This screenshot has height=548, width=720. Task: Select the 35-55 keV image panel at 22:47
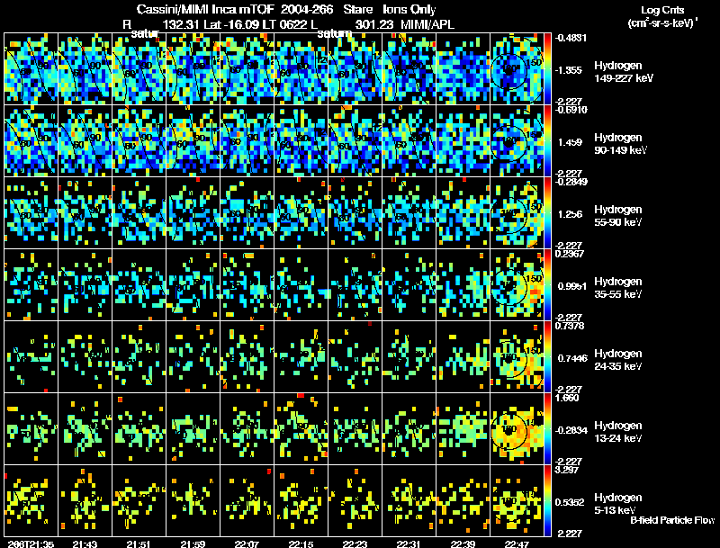point(517,284)
